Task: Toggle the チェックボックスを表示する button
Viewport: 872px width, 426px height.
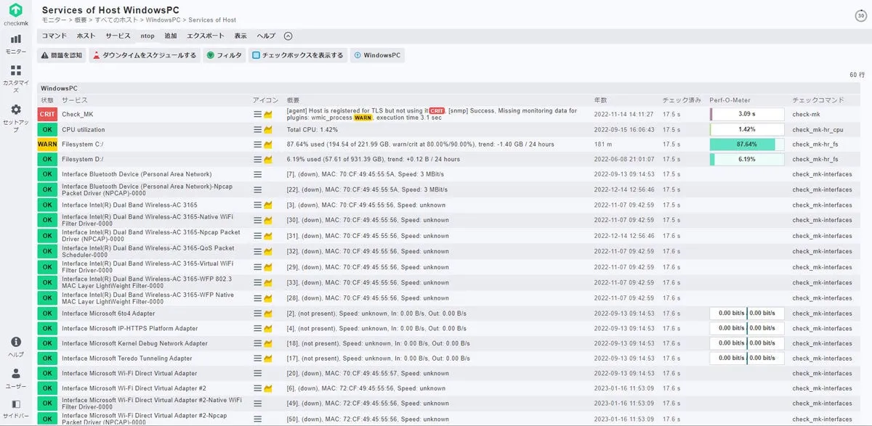Action: tap(298, 55)
